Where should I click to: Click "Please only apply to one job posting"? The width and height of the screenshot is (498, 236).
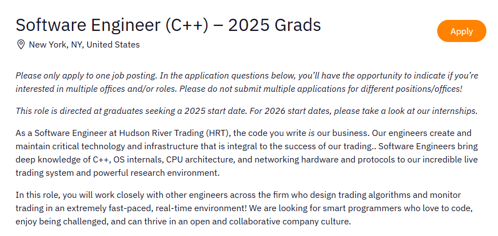86,76
